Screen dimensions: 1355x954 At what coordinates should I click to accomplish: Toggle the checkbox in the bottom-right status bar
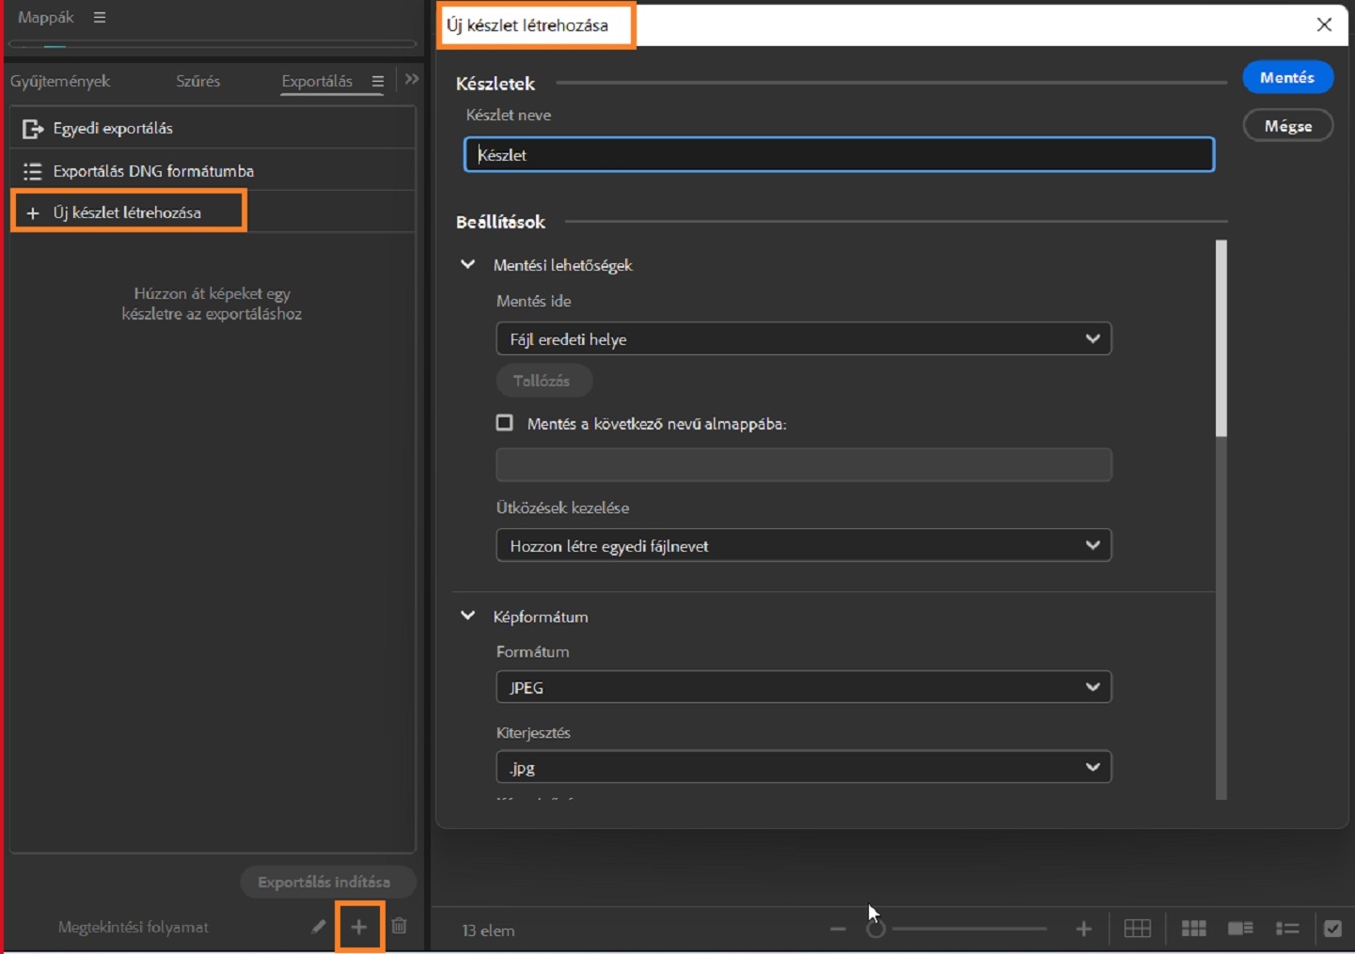[x=1332, y=929]
